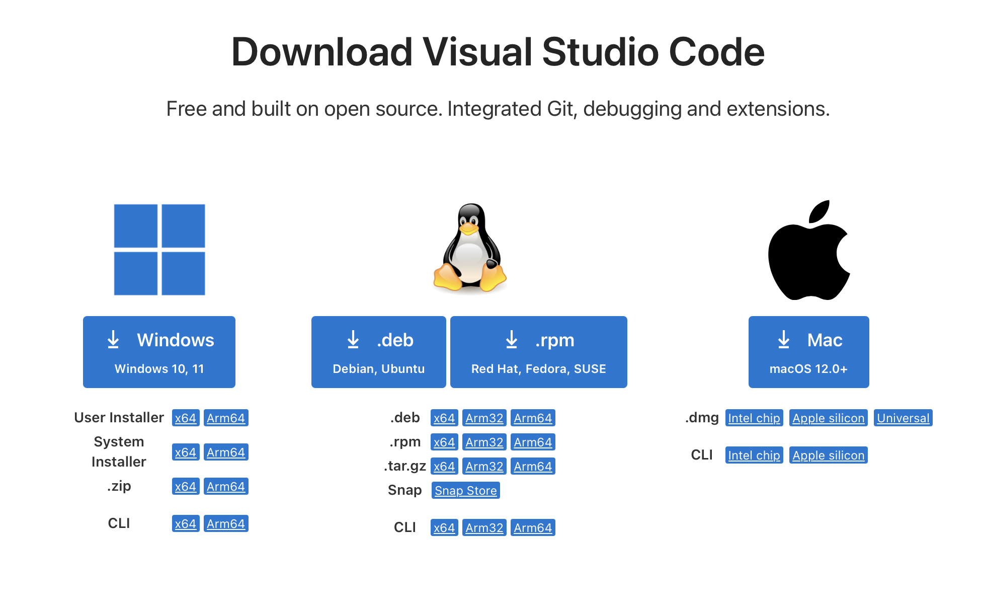Download .dmg for Intel chip
The width and height of the screenshot is (981, 609).
[x=754, y=418]
